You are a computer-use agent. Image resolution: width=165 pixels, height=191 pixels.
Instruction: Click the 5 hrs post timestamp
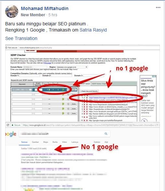point(53,15)
